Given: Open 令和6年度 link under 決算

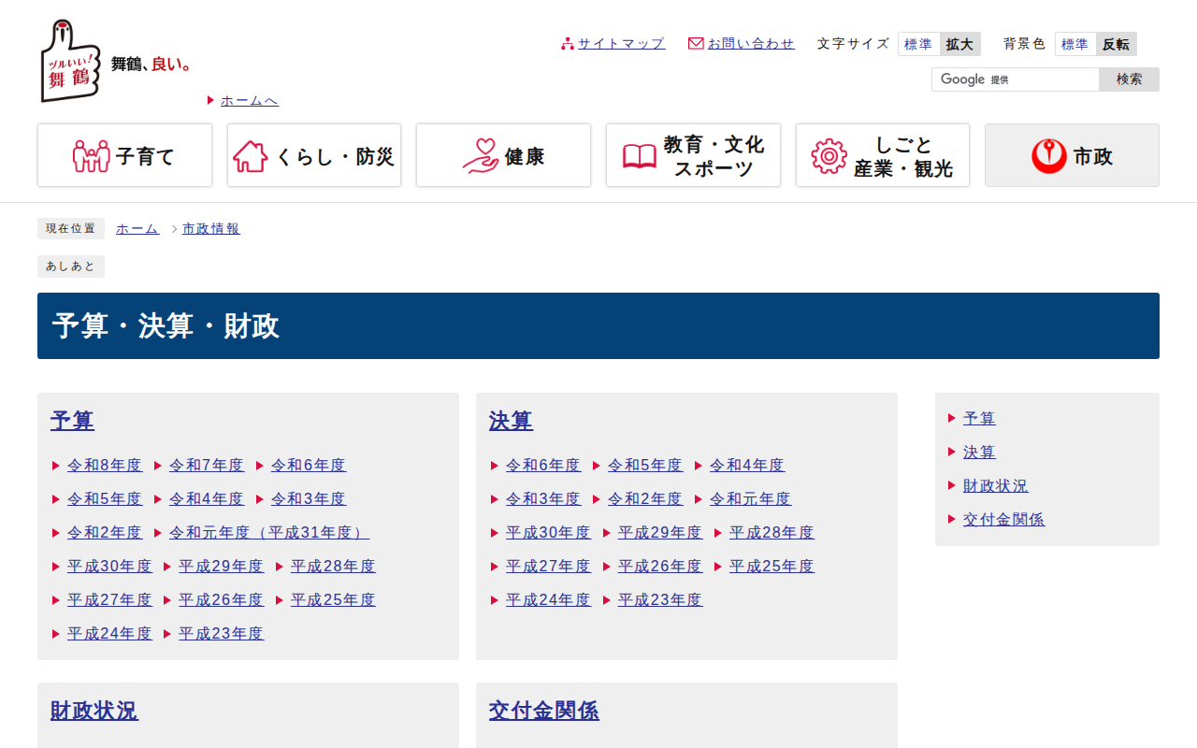Looking at the screenshot, I should [x=543, y=465].
